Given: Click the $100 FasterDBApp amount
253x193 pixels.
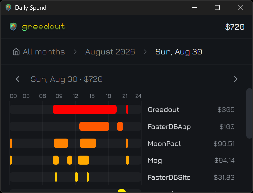Looking at the screenshot, I should tap(227, 127).
